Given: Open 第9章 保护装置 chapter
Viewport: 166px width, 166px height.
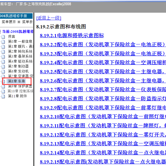Looking at the screenshot, I should (x=20, y=86).
